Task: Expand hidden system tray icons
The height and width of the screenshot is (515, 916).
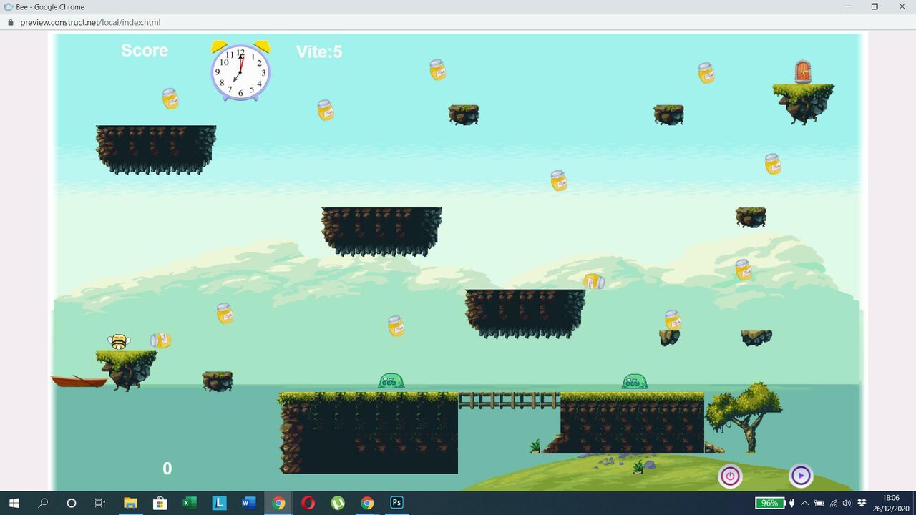Action: (804, 503)
